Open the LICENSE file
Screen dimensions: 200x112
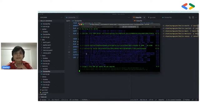point(45,93)
